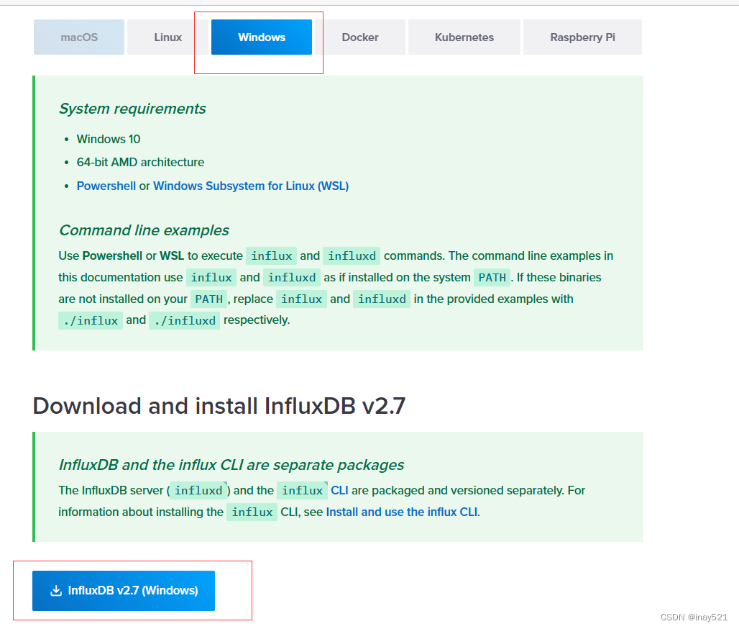
Task: Click the System requirements heading
Action: point(132,109)
